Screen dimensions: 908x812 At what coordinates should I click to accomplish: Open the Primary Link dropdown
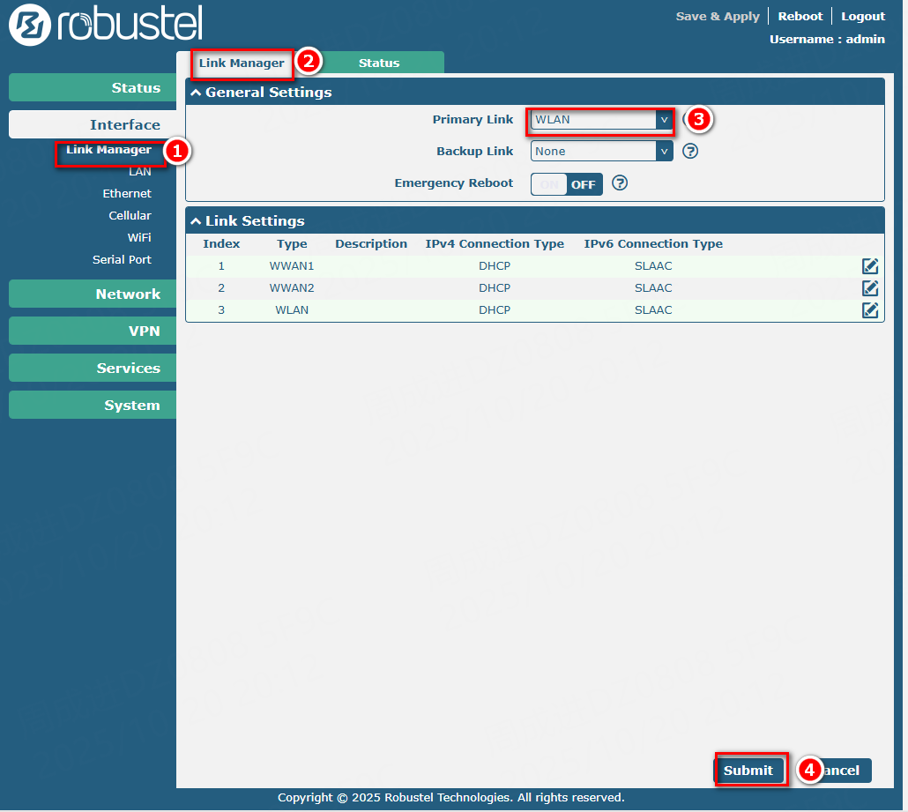(x=601, y=120)
